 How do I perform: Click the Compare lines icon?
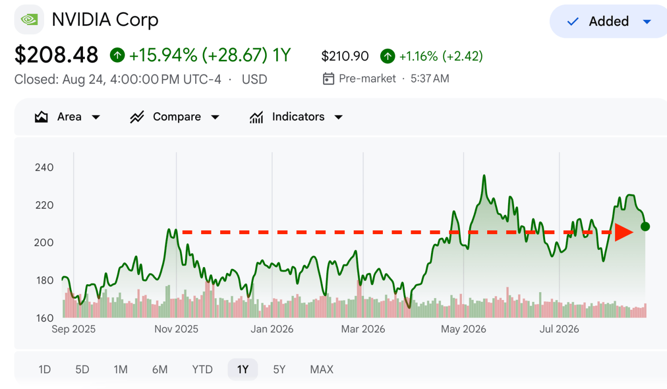(137, 117)
